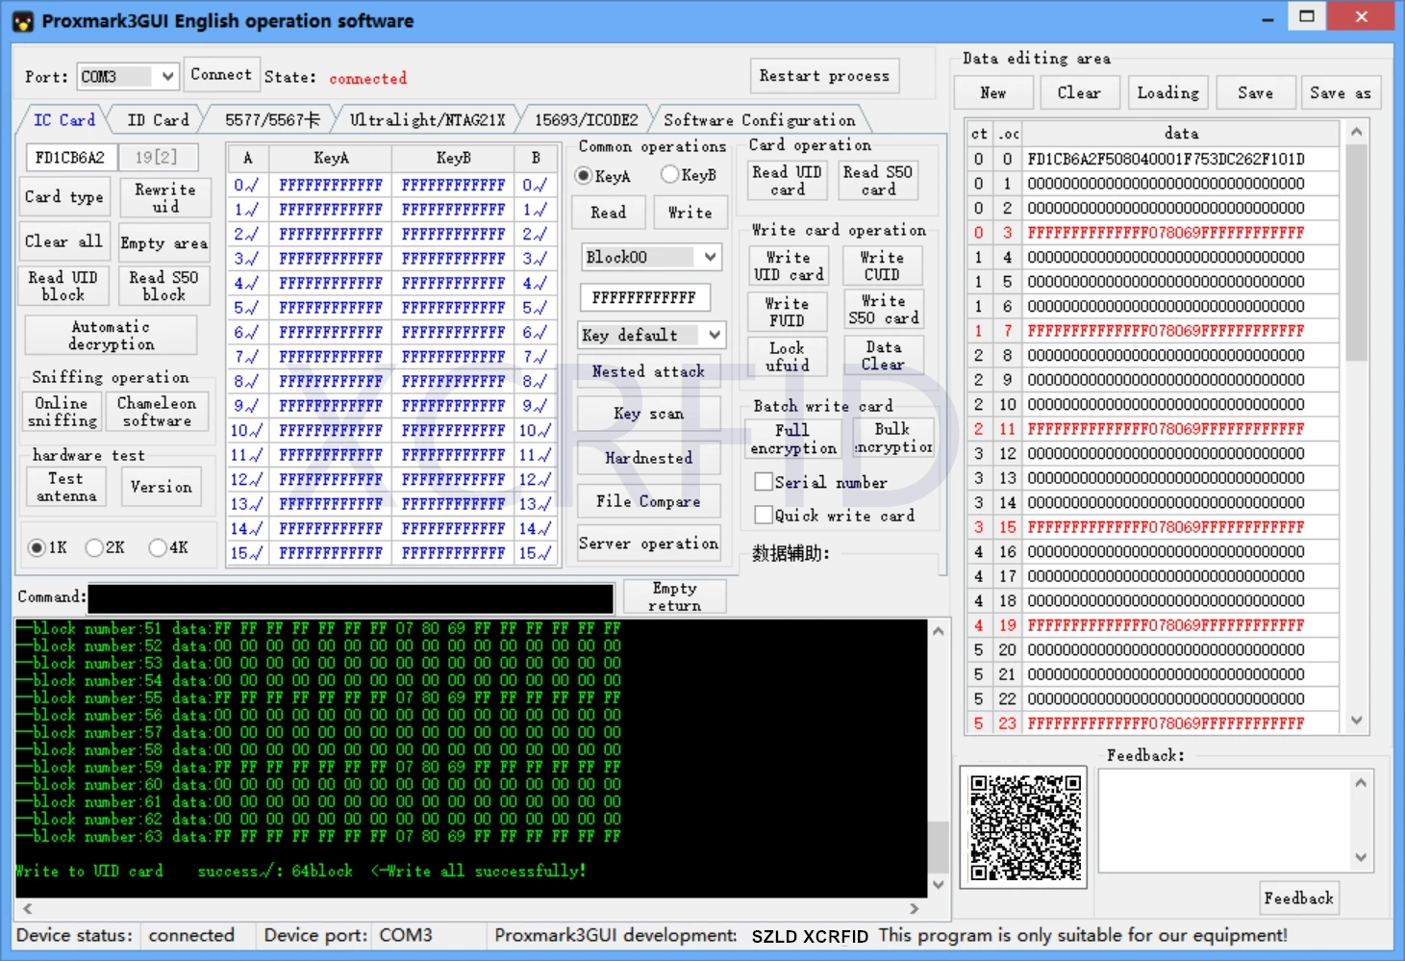Open the COM3 port dropdown
The image size is (1405, 961).
pos(167,76)
